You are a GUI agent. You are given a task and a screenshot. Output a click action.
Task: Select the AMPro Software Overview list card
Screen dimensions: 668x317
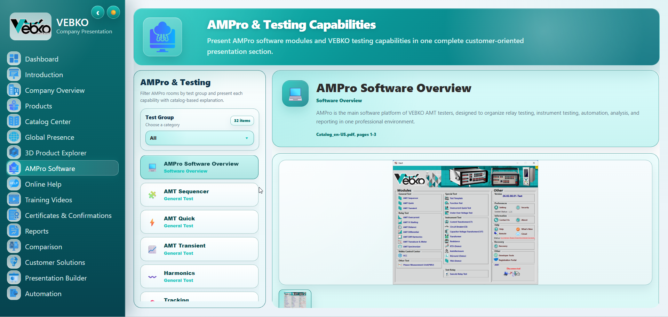[x=199, y=167]
